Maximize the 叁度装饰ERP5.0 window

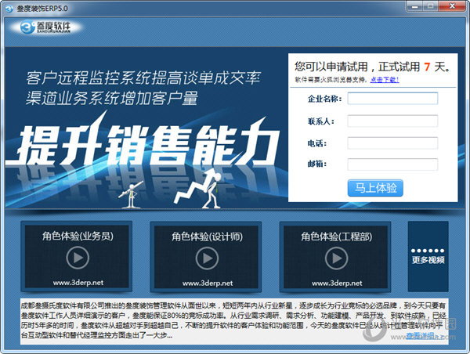tap(431, 6)
